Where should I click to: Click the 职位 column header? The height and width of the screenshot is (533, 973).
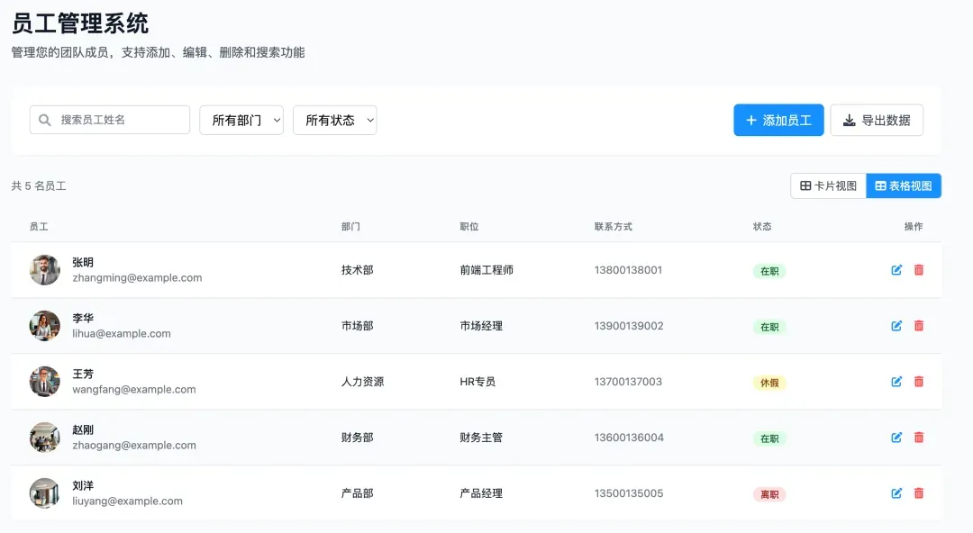coord(469,227)
